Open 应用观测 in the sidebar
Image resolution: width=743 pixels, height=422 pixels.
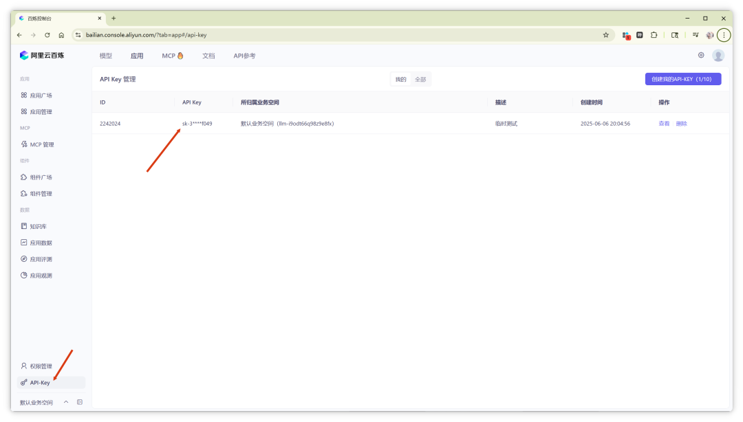click(36, 275)
